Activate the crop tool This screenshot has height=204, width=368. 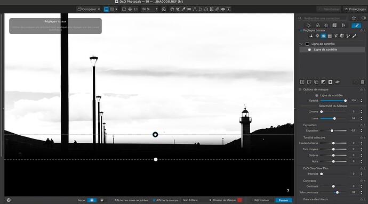pos(178,9)
